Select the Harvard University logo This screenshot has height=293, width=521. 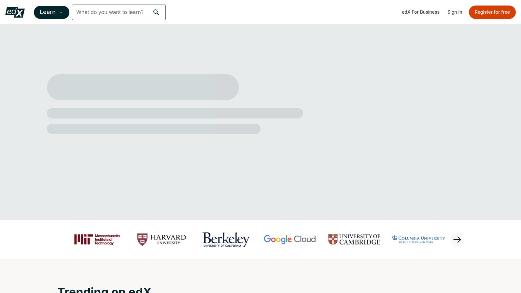coord(161,240)
